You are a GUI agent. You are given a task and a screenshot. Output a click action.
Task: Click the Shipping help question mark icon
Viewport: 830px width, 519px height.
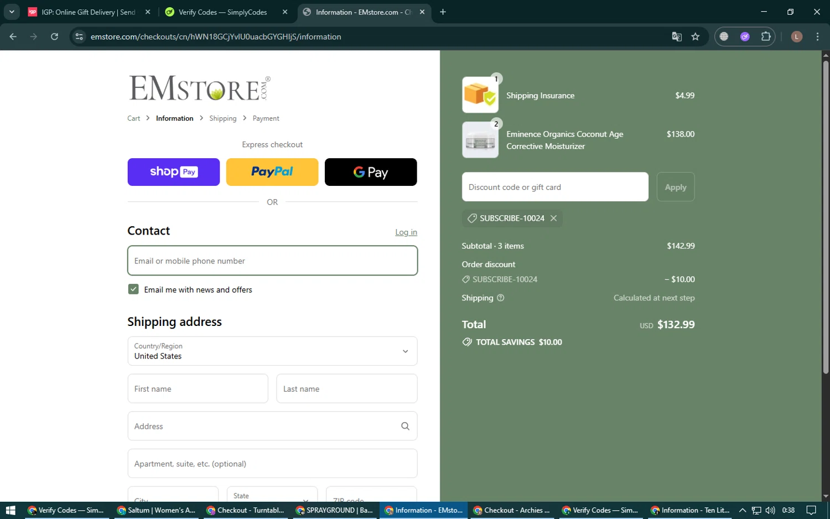[x=501, y=298]
